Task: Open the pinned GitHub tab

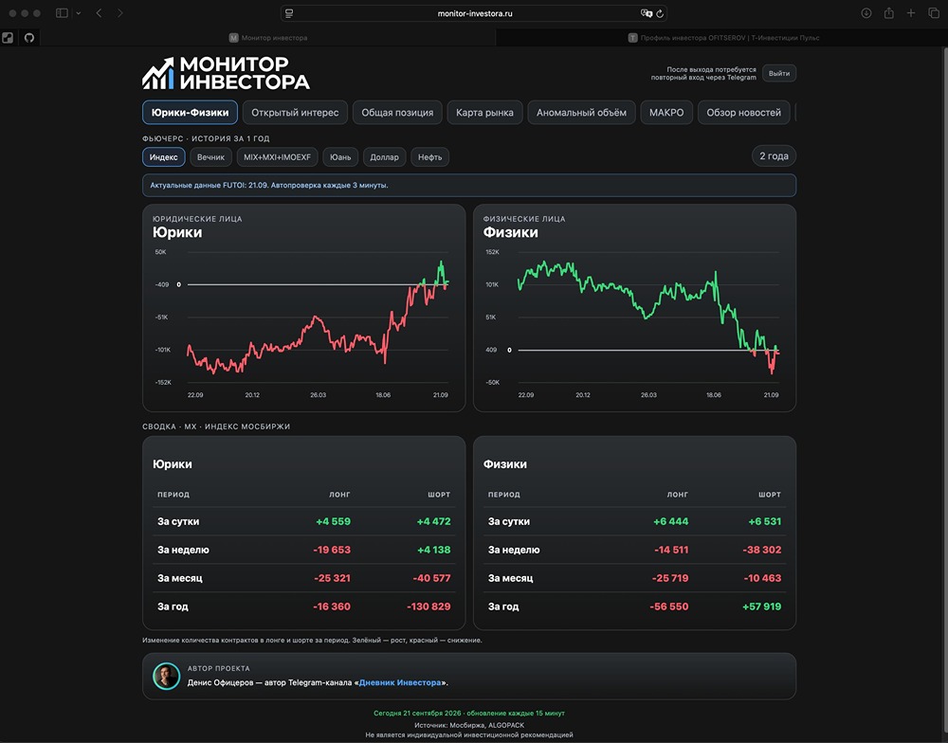Action: click(29, 38)
